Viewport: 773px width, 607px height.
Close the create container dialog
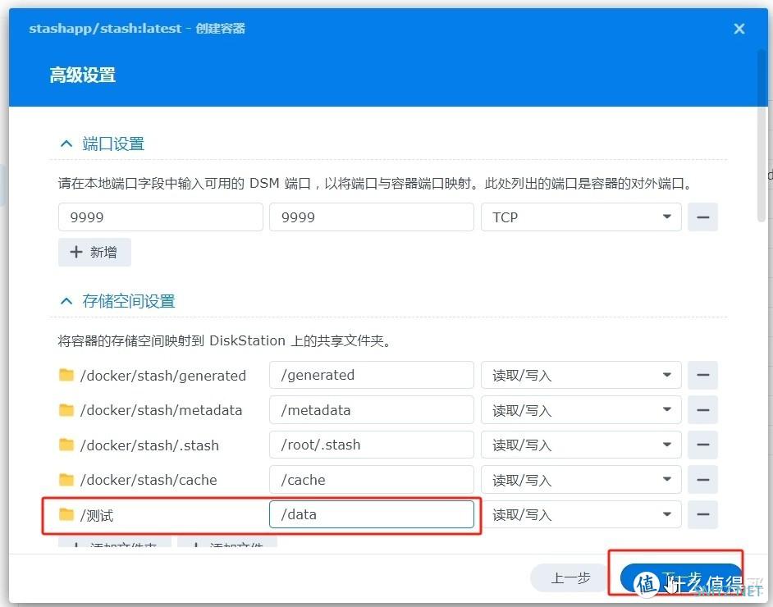click(x=739, y=29)
